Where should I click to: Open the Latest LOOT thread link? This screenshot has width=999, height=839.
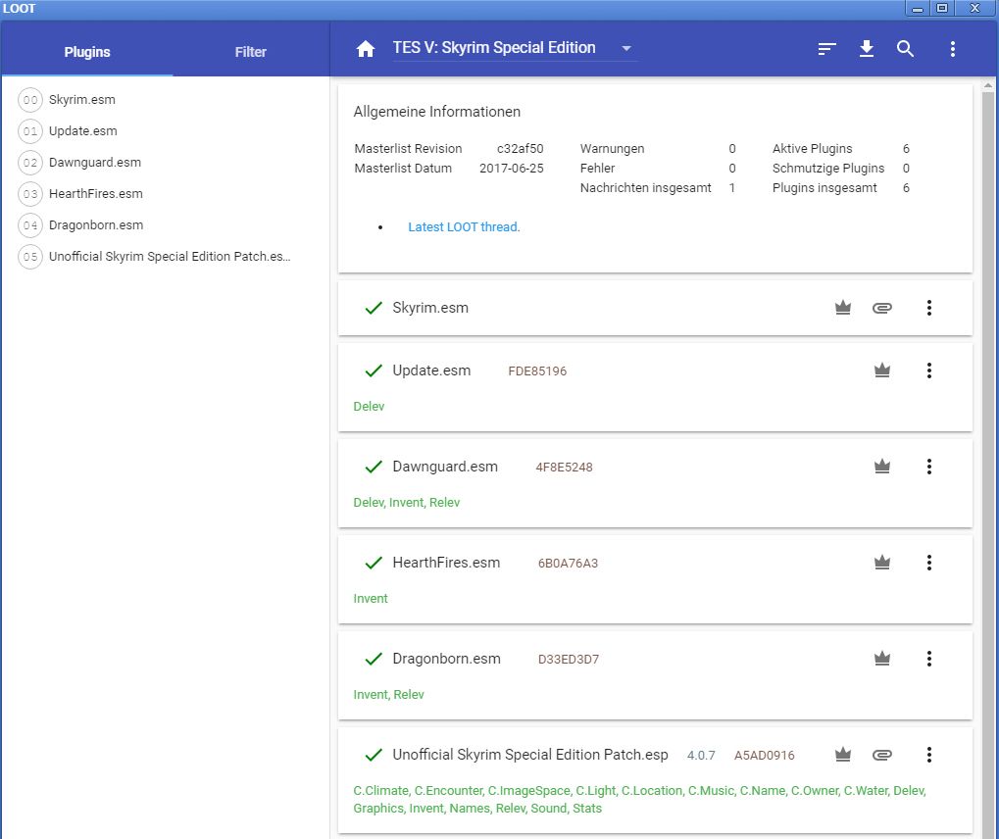tap(464, 227)
